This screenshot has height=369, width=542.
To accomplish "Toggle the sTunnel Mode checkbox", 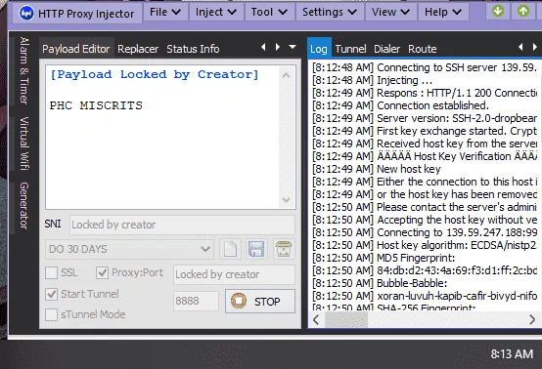I will pos(52,314).
